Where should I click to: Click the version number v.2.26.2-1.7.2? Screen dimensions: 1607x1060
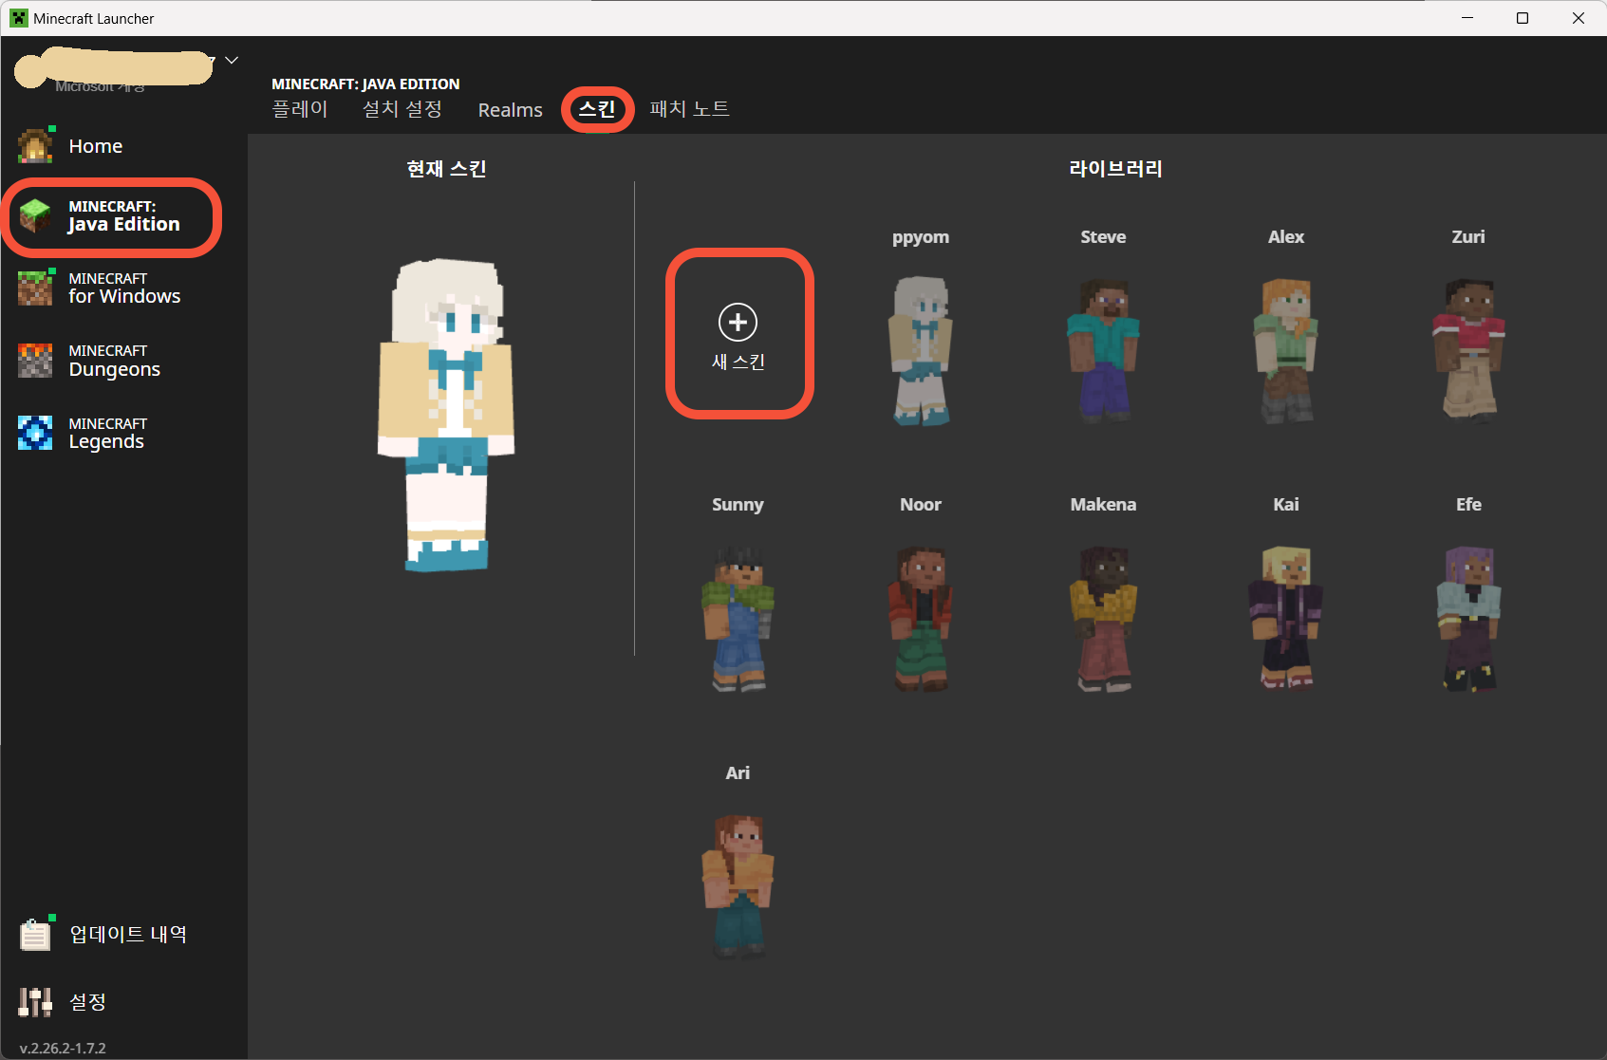point(63,1049)
